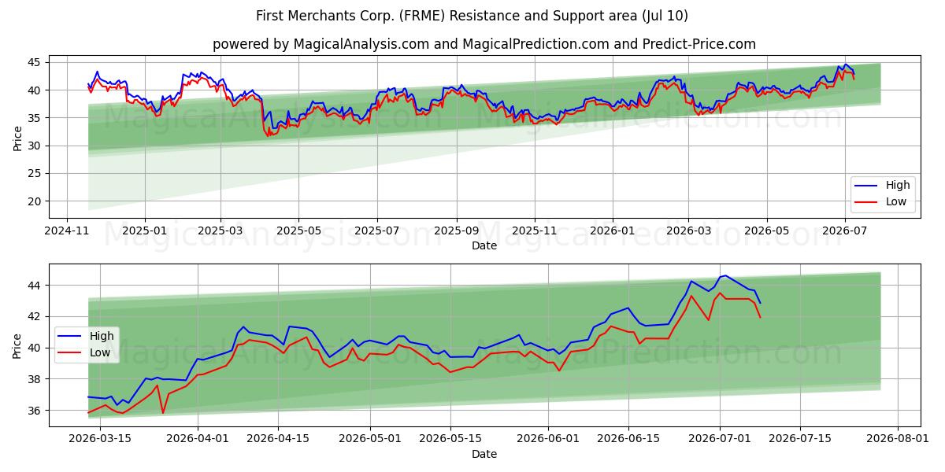
Task: Click the lower chart Date axis label
Action: 484,454
